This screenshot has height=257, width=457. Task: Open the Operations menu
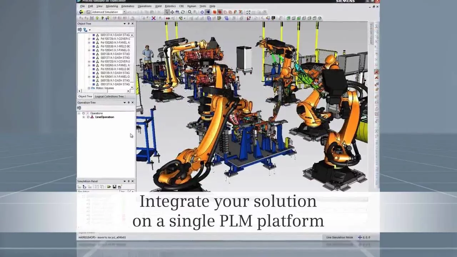[x=145, y=6]
